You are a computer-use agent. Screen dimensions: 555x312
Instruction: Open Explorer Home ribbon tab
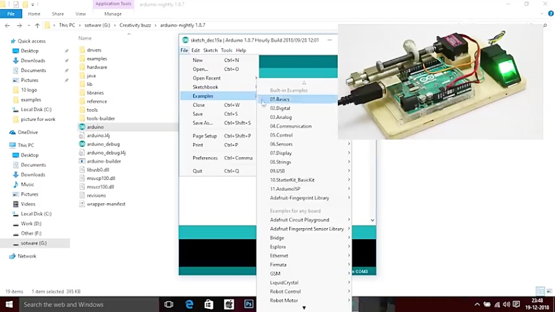pyautogui.click(x=34, y=14)
